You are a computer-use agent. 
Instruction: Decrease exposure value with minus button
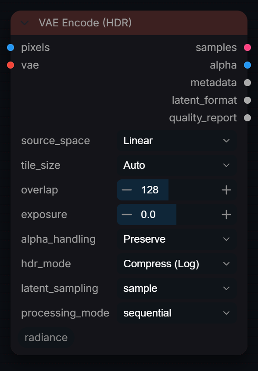tap(127, 215)
